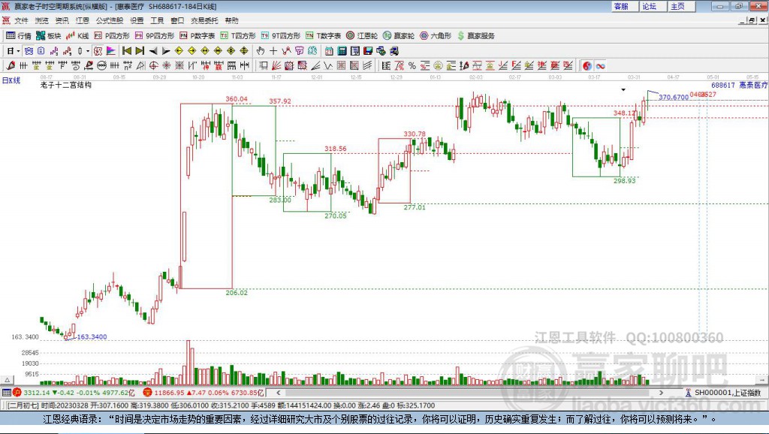Open the 9T四方形 tool
Screen dimensions: 769x434
pyautogui.click(x=281, y=36)
